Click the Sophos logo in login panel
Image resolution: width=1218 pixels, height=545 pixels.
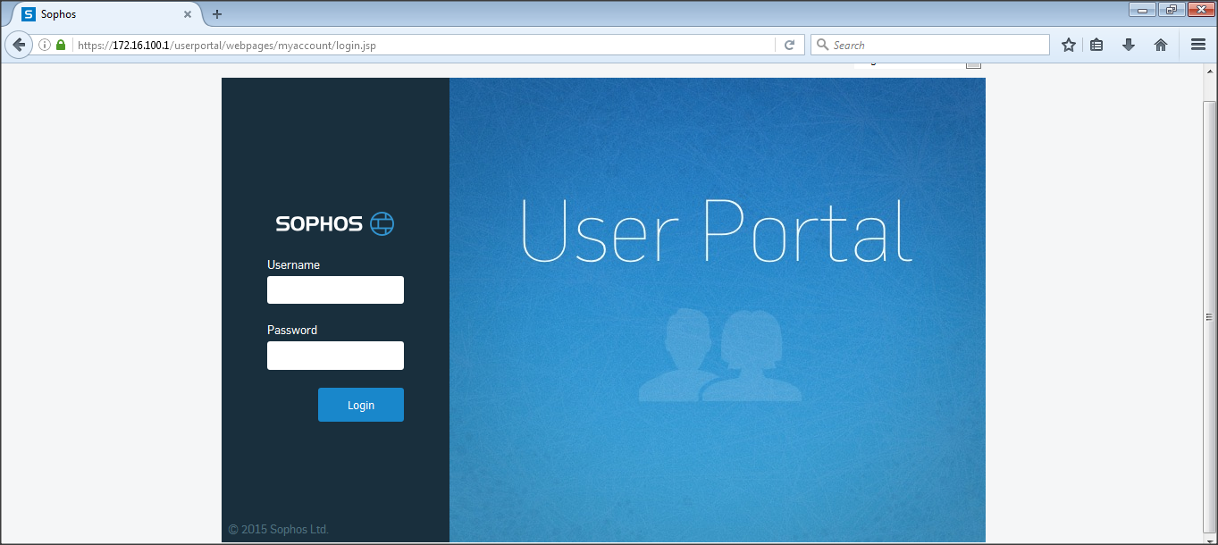click(335, 223)
